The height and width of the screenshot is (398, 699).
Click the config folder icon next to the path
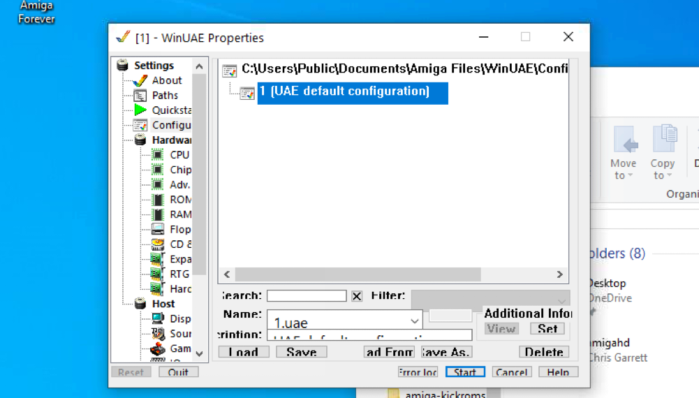(230, 70)
